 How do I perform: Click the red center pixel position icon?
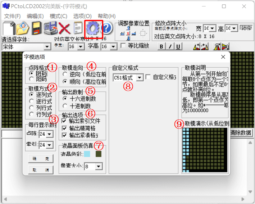click(128, 33)
